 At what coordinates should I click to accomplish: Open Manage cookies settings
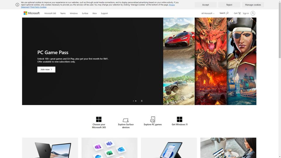[x=253, y=5]
